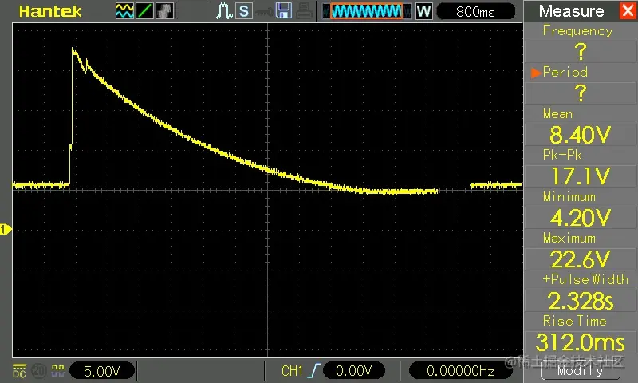
Task: Click the 17.1V peak-to-peak value
Action: pos(581,176)
